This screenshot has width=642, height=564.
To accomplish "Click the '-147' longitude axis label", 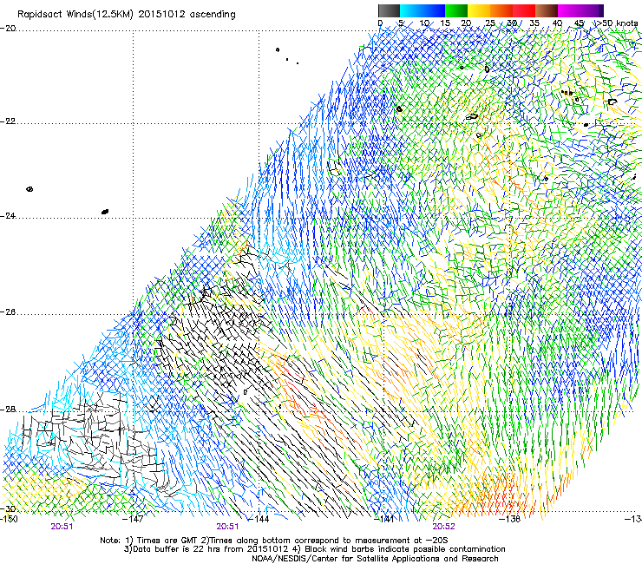I will point(134,519).
